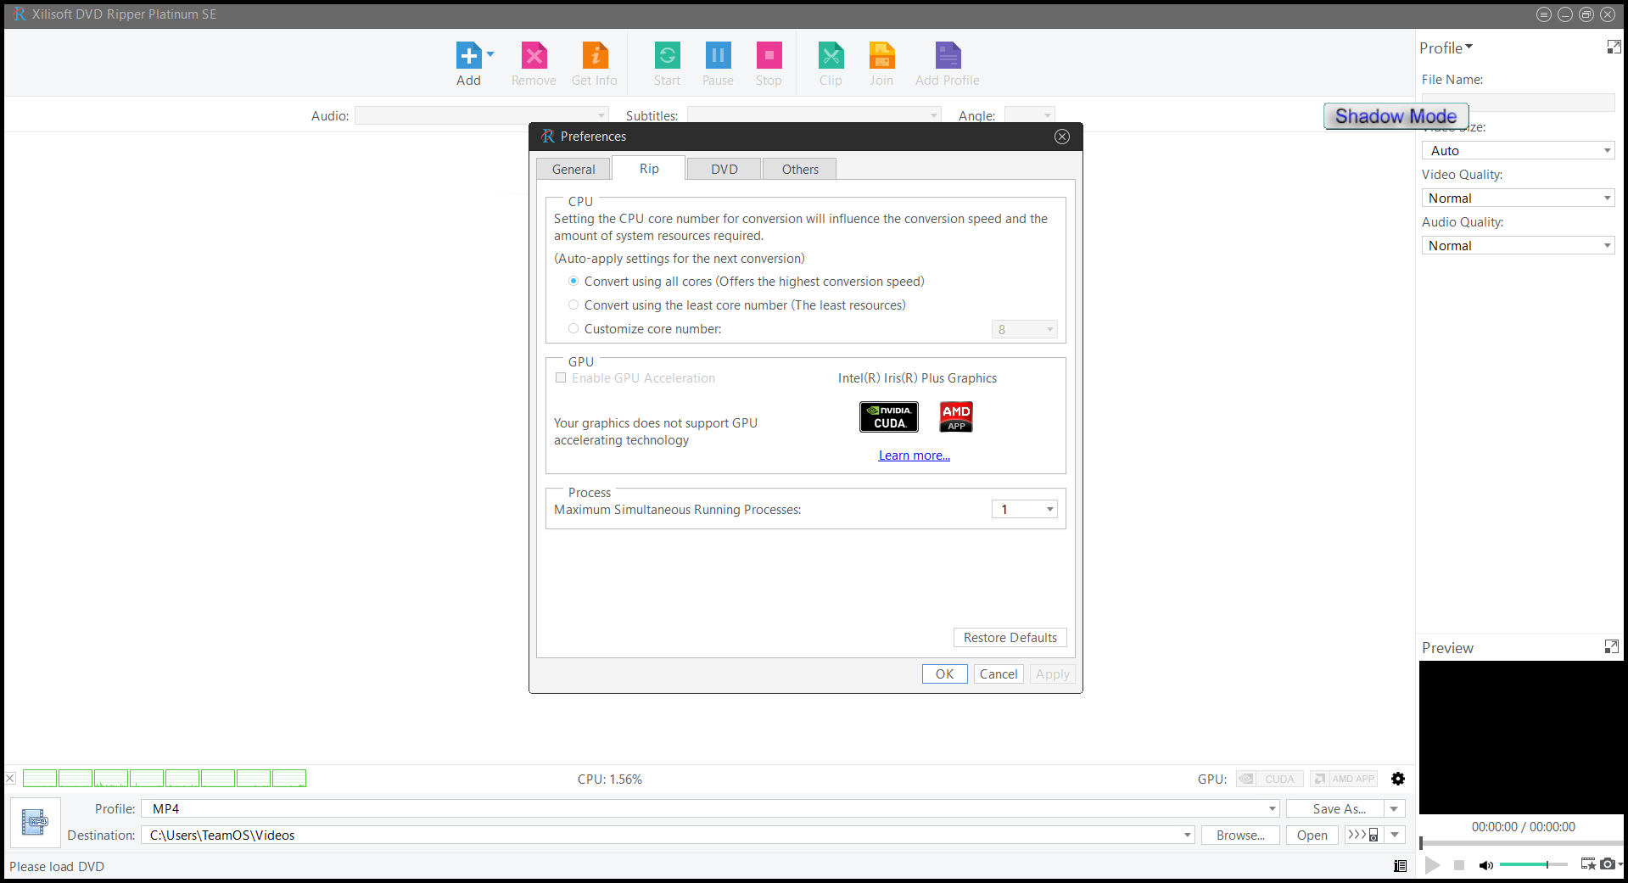Click the snapshot camera icon
1628x883 pixels.
point(1607,864)
